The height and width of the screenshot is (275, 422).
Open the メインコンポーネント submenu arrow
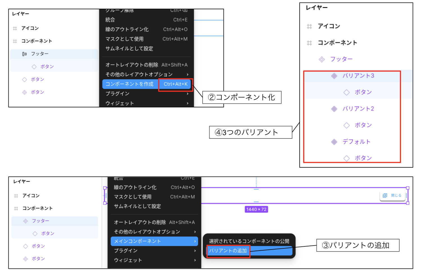[195, 241]
